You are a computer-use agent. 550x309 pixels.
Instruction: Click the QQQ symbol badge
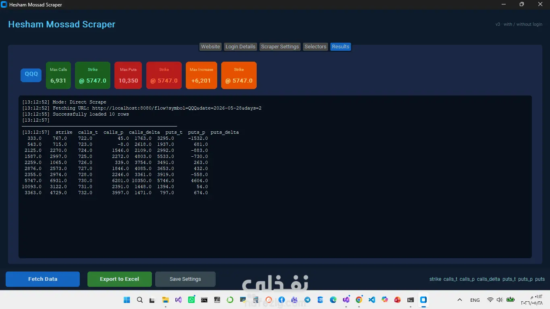click(31, 75)
